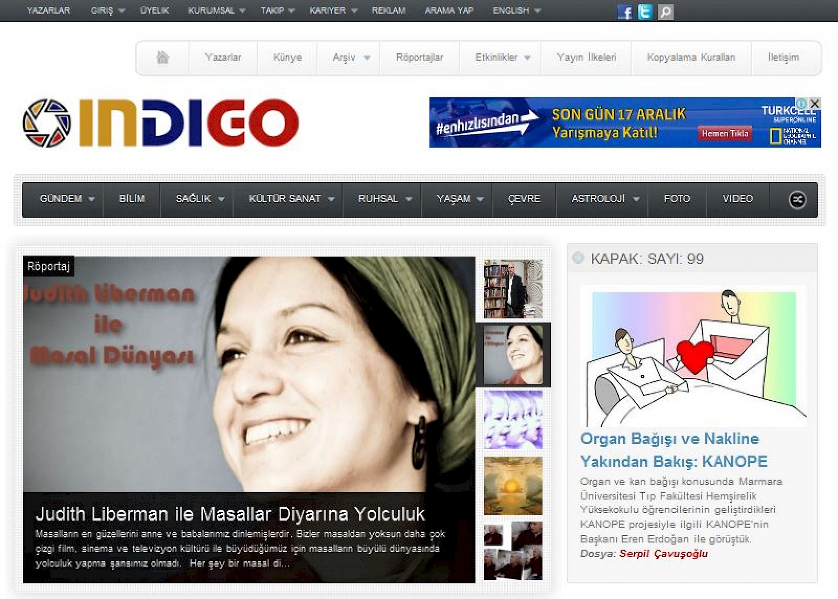Open the KÜLTÜR SANAT dropdown menu
Viewport: 838px width, 599px height.
tap(291, 199)
